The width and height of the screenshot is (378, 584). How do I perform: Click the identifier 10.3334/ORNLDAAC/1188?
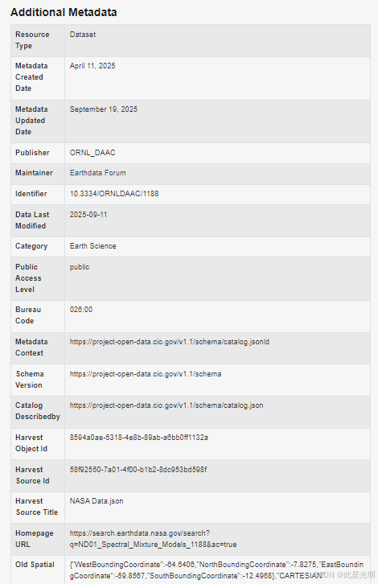114,194
